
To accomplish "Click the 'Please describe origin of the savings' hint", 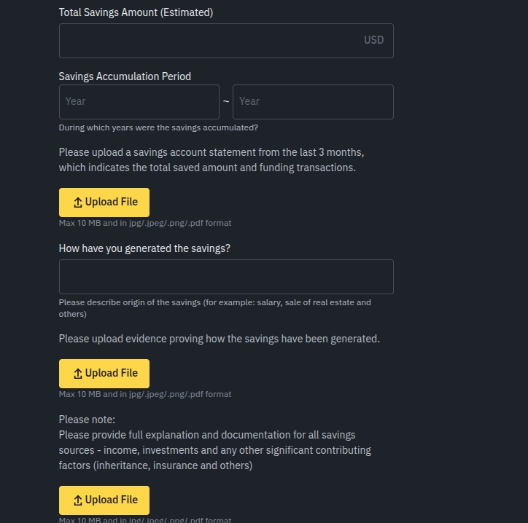I will point(214,302).
